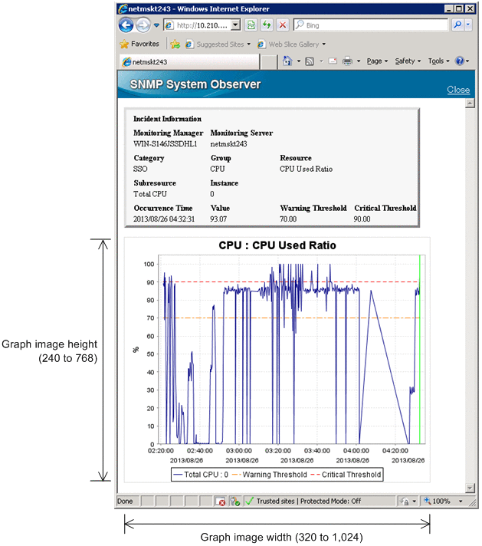
Task: Click the Add to Favorites bar icon
Action: click(175, 44)
